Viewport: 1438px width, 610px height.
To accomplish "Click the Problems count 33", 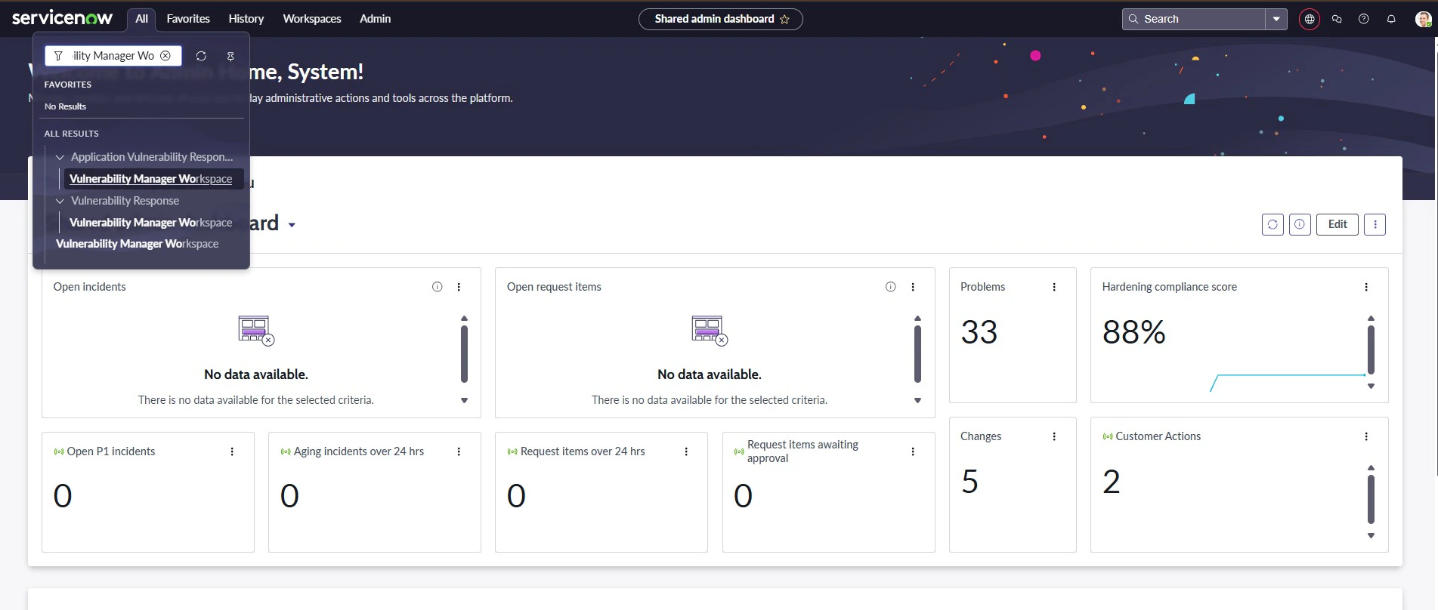I will tap(979, 332).
